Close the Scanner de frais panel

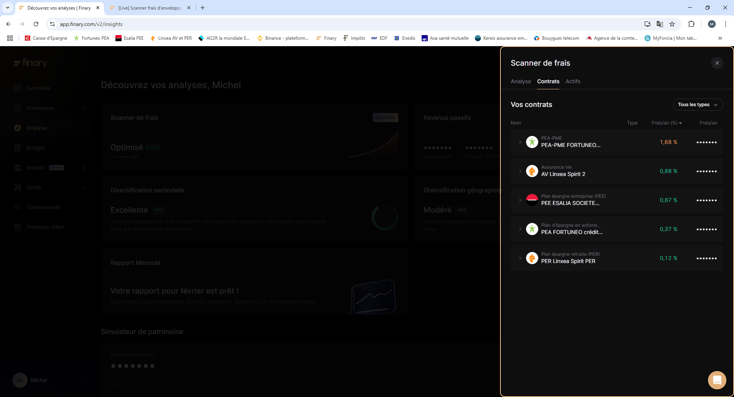[x=717, y=63]
